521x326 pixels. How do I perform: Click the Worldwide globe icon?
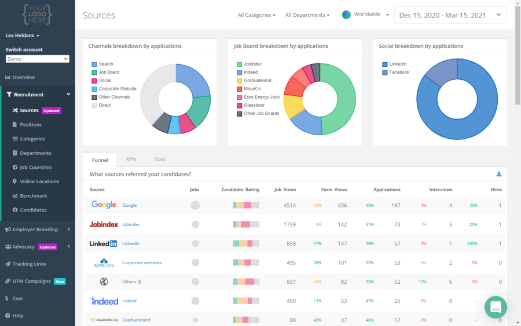click(346, 15)
